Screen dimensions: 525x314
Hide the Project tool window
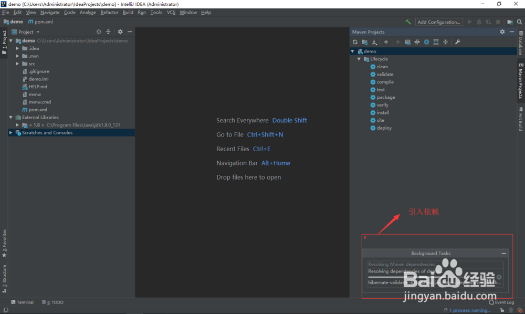[130, 32]
